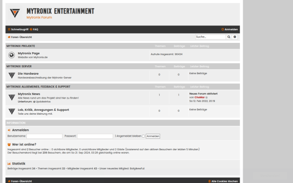
Task: Focus the Suche search field
Action: (x=210, y=37)
